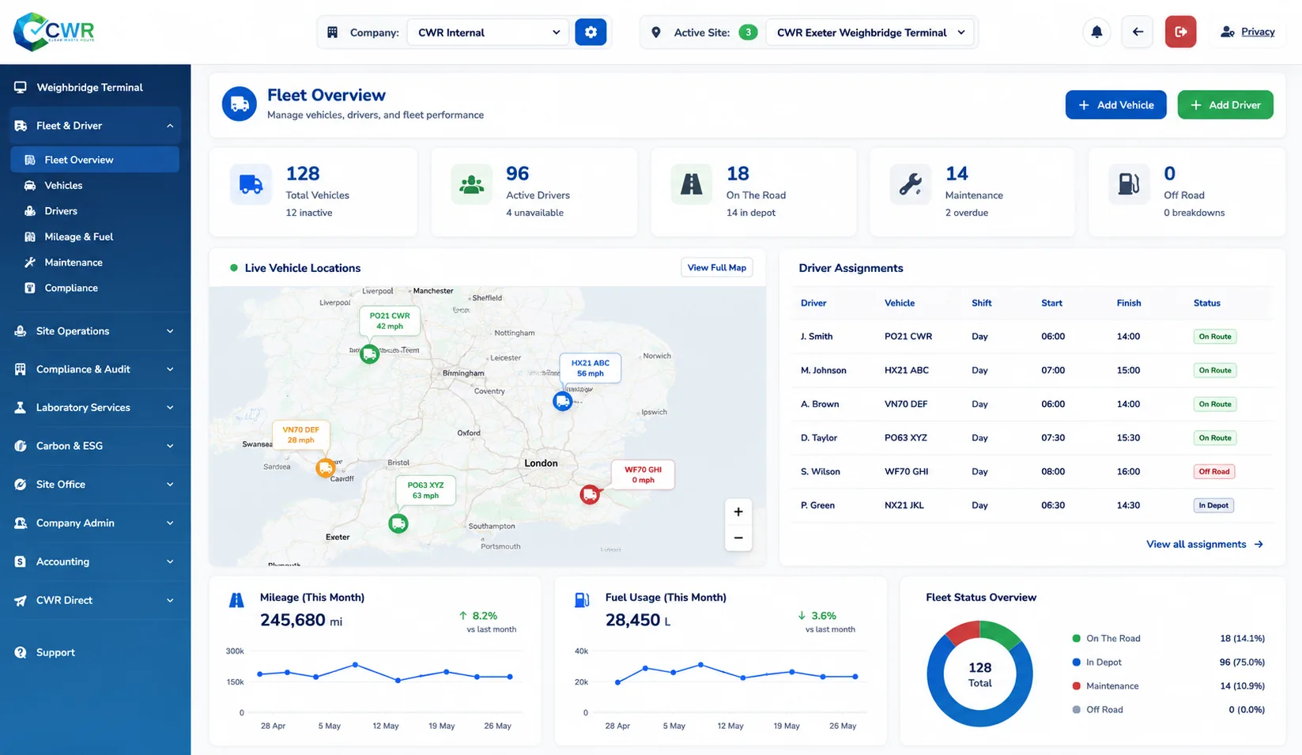Click the green truck marker for PO63 XYZ
The height and width of the screenshot is (755, 1302).
398,523
